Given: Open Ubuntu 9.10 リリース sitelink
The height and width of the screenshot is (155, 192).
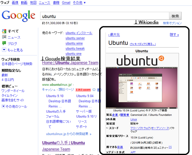Looking at the screenshot, I should coord(86,119).
